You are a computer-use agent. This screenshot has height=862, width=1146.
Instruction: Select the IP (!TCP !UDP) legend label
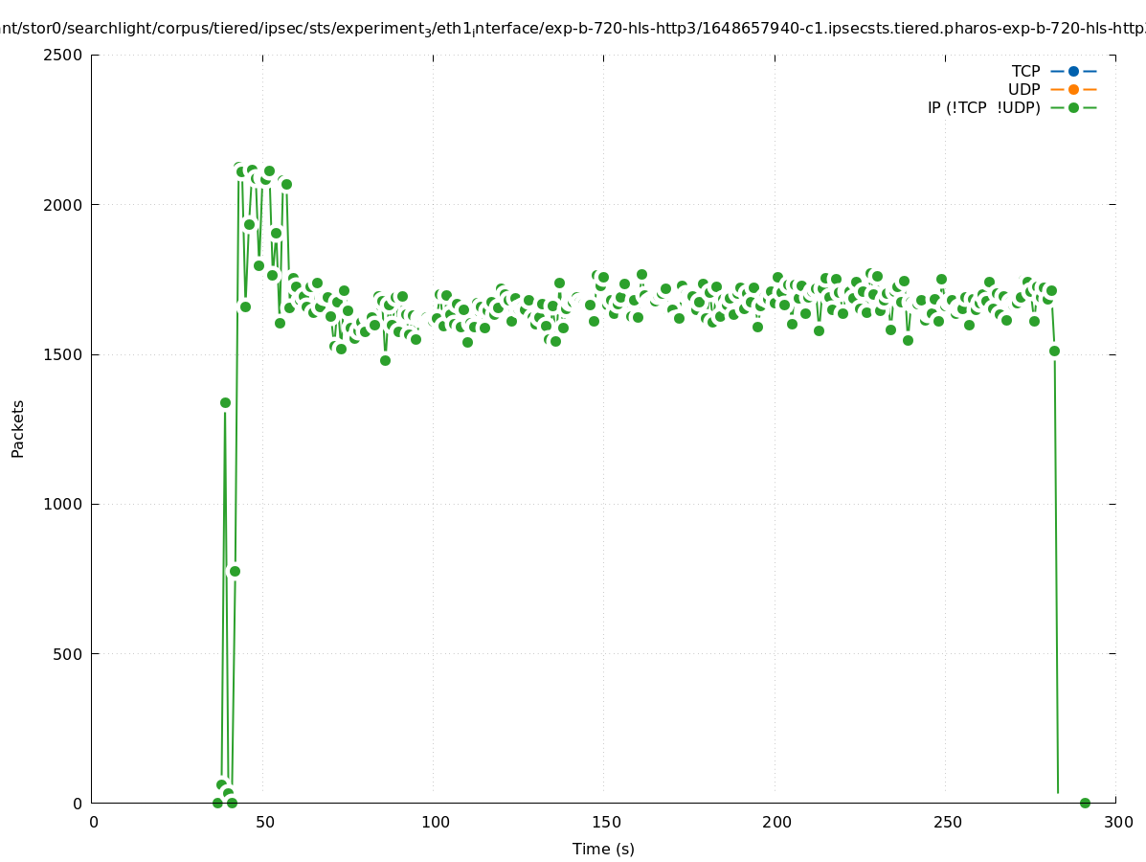tap(983, 108)
